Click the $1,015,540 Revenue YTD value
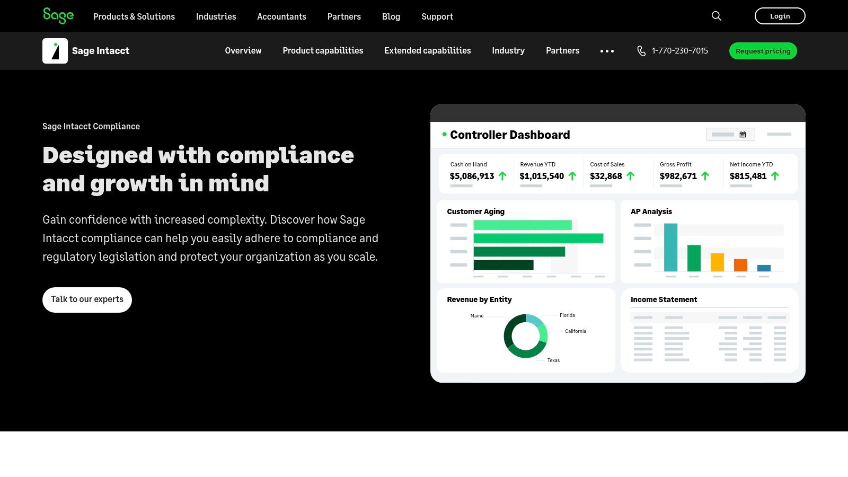 pyautogui.click(x=542, y=176)
